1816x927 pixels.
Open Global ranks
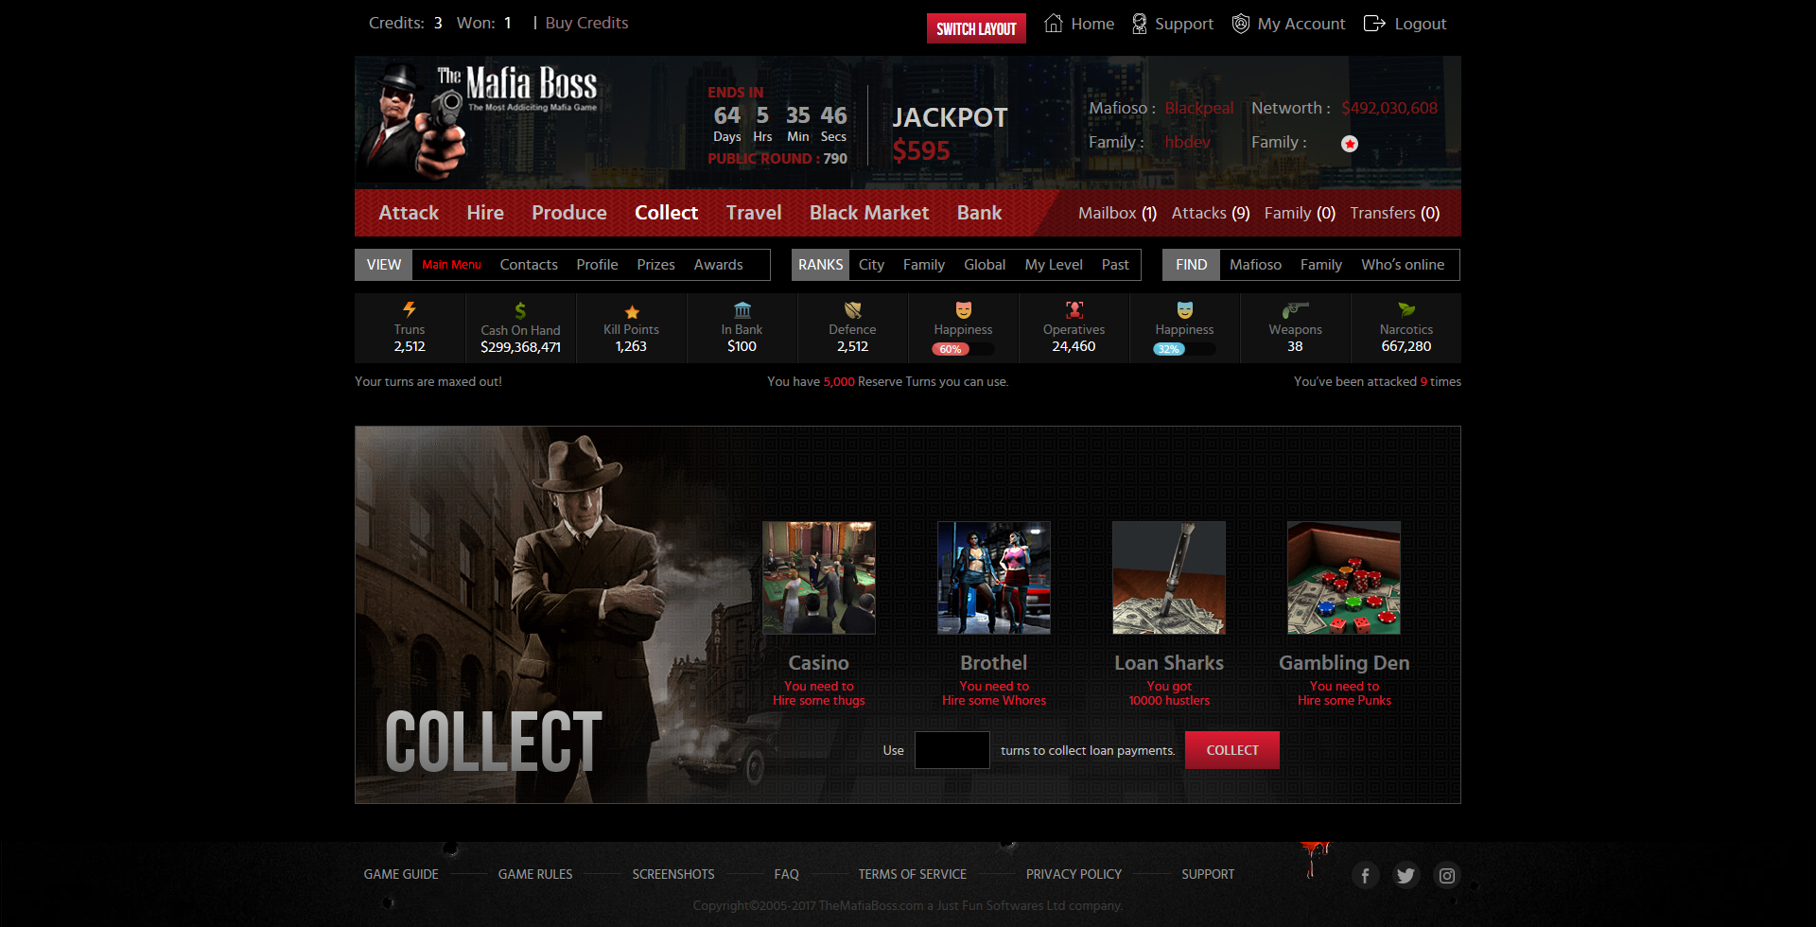985,265
